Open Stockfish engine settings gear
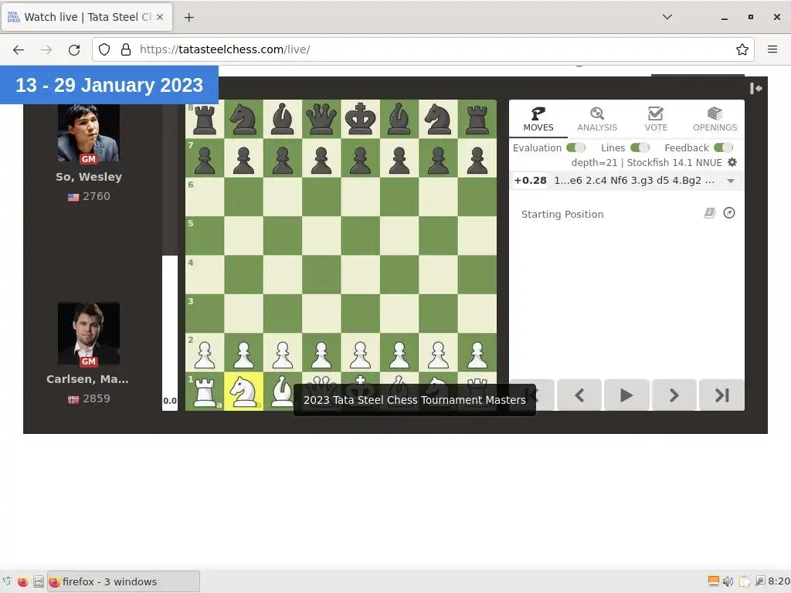This screenshot has width=791, height=593. [x=732, y=162]
